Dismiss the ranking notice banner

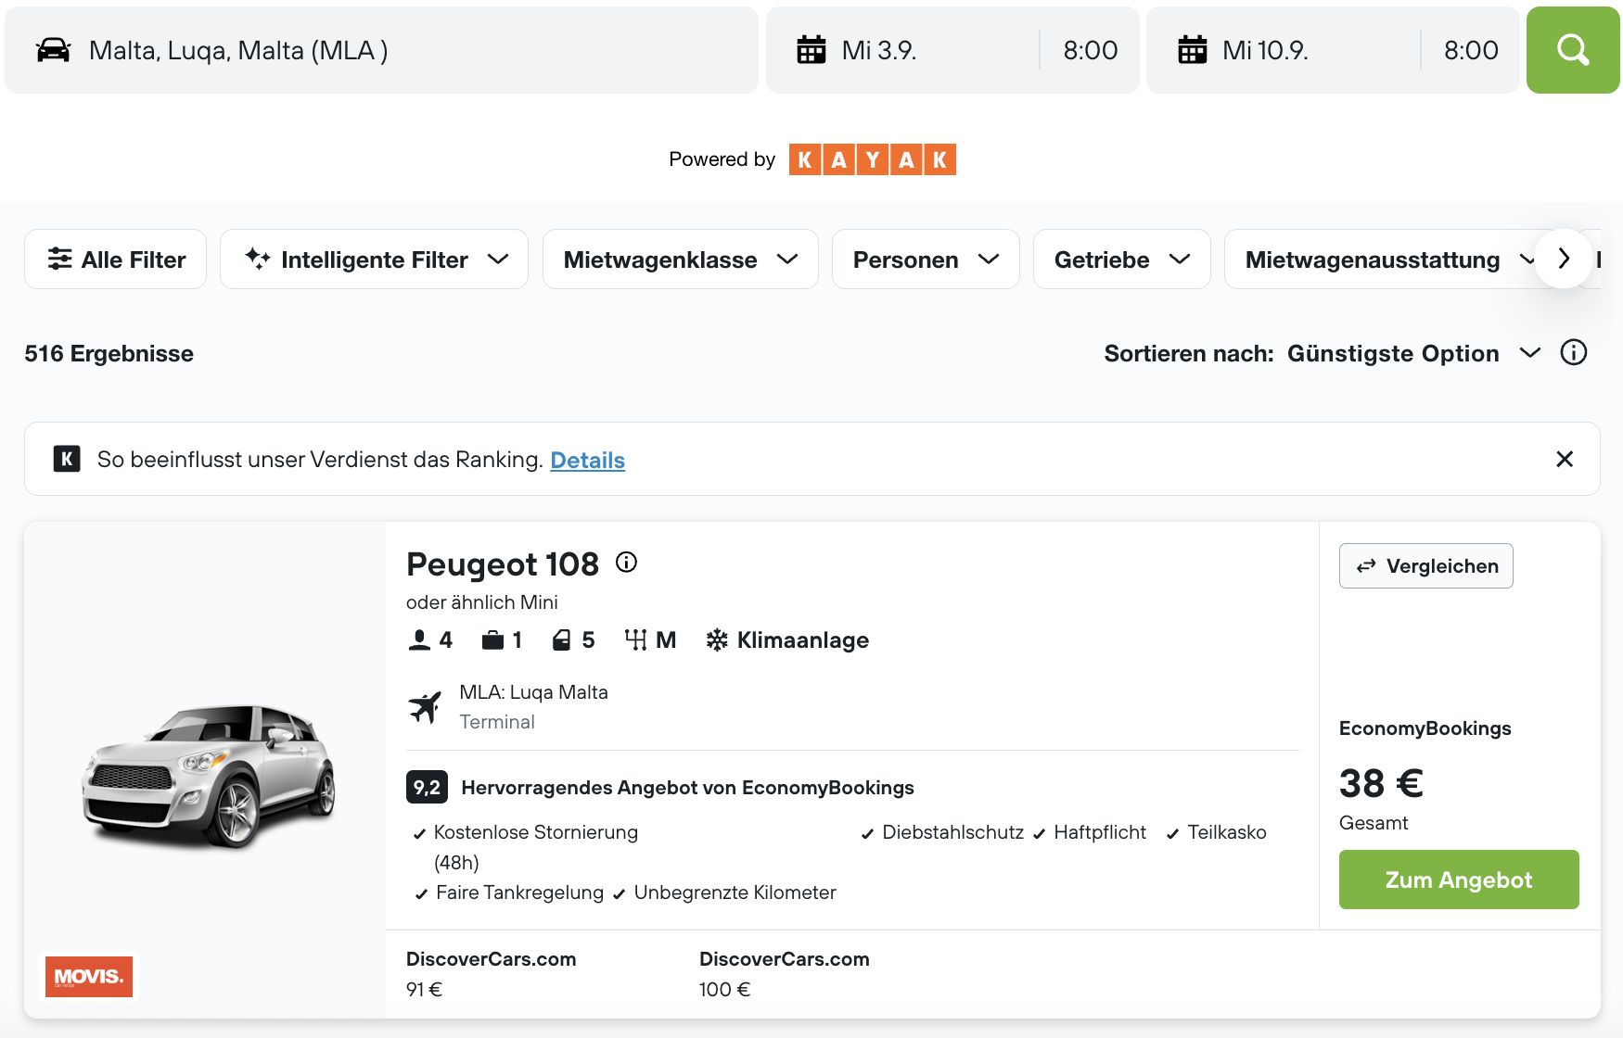click(1565, 459)
